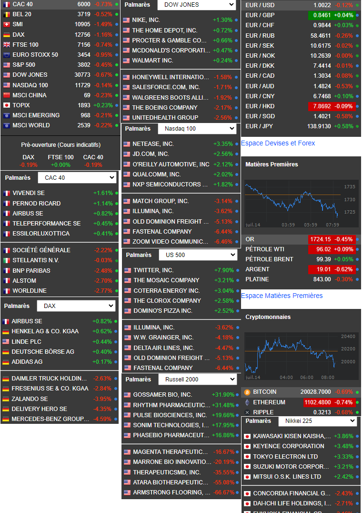This screenshot has height=513, width=363.
Task: Click the globe icon beside MSCI WORLD
Action: 7,125
